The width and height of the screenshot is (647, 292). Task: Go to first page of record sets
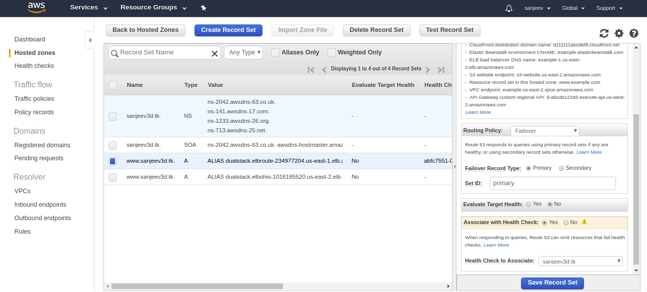pyautogui.click(x=311, y=69)
